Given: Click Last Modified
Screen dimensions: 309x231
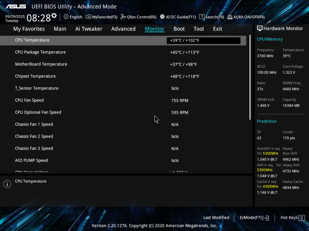Looking at the screenshot, I should [216, 218].
